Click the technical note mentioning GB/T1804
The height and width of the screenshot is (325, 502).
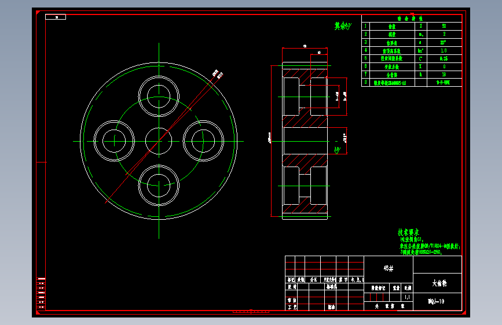point(430,246)
